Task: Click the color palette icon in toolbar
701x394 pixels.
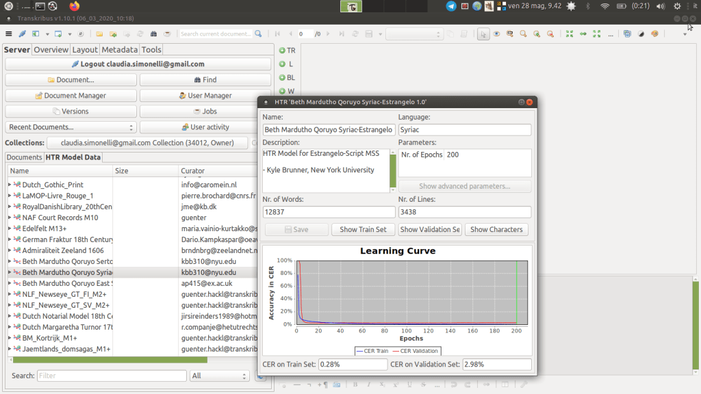Action: [654, 34]
